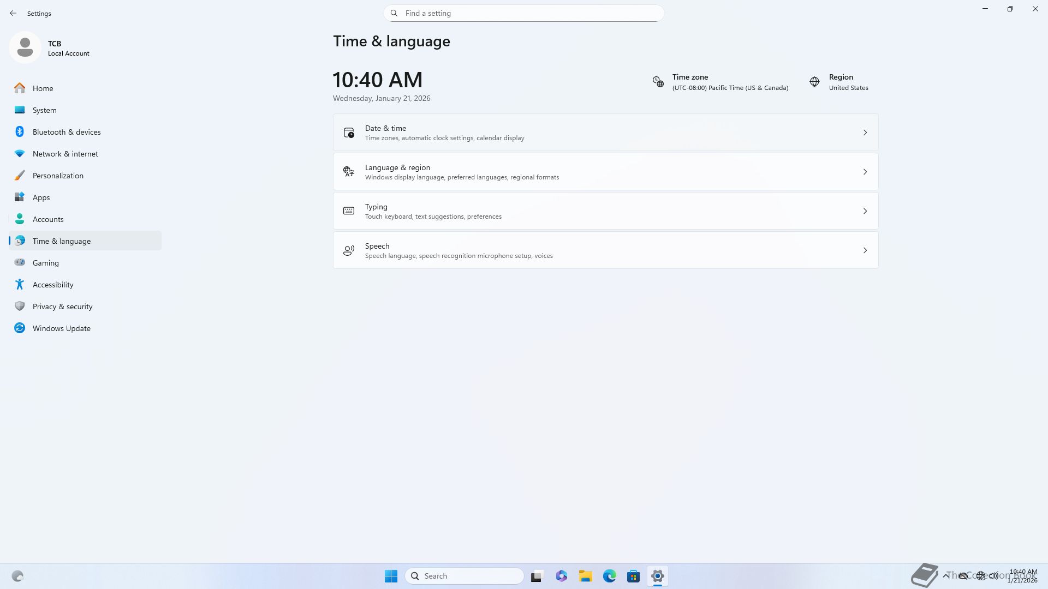Screen dimensions: 1048x589
Task: Open Microsoft Edge from the taskbar
Action: (609, 576)
